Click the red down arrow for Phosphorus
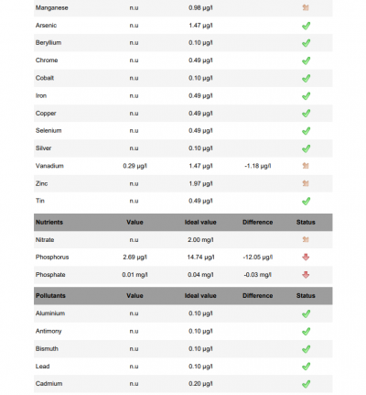Viewport: 366px width, 395px height. click(x=306, y=258)
